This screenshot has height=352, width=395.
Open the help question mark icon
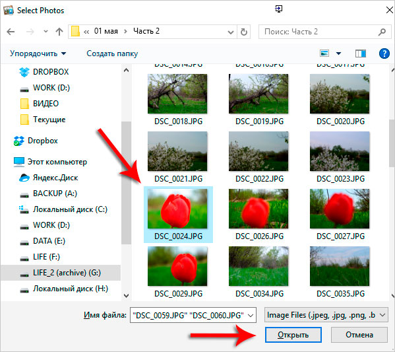[x=384, y=53]
